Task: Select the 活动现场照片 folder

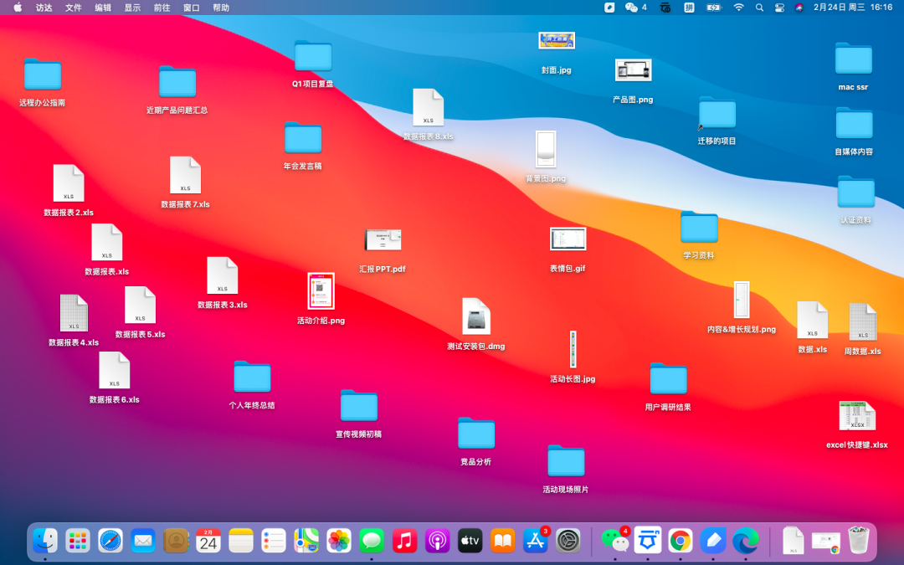Action: tap(566, 469)
